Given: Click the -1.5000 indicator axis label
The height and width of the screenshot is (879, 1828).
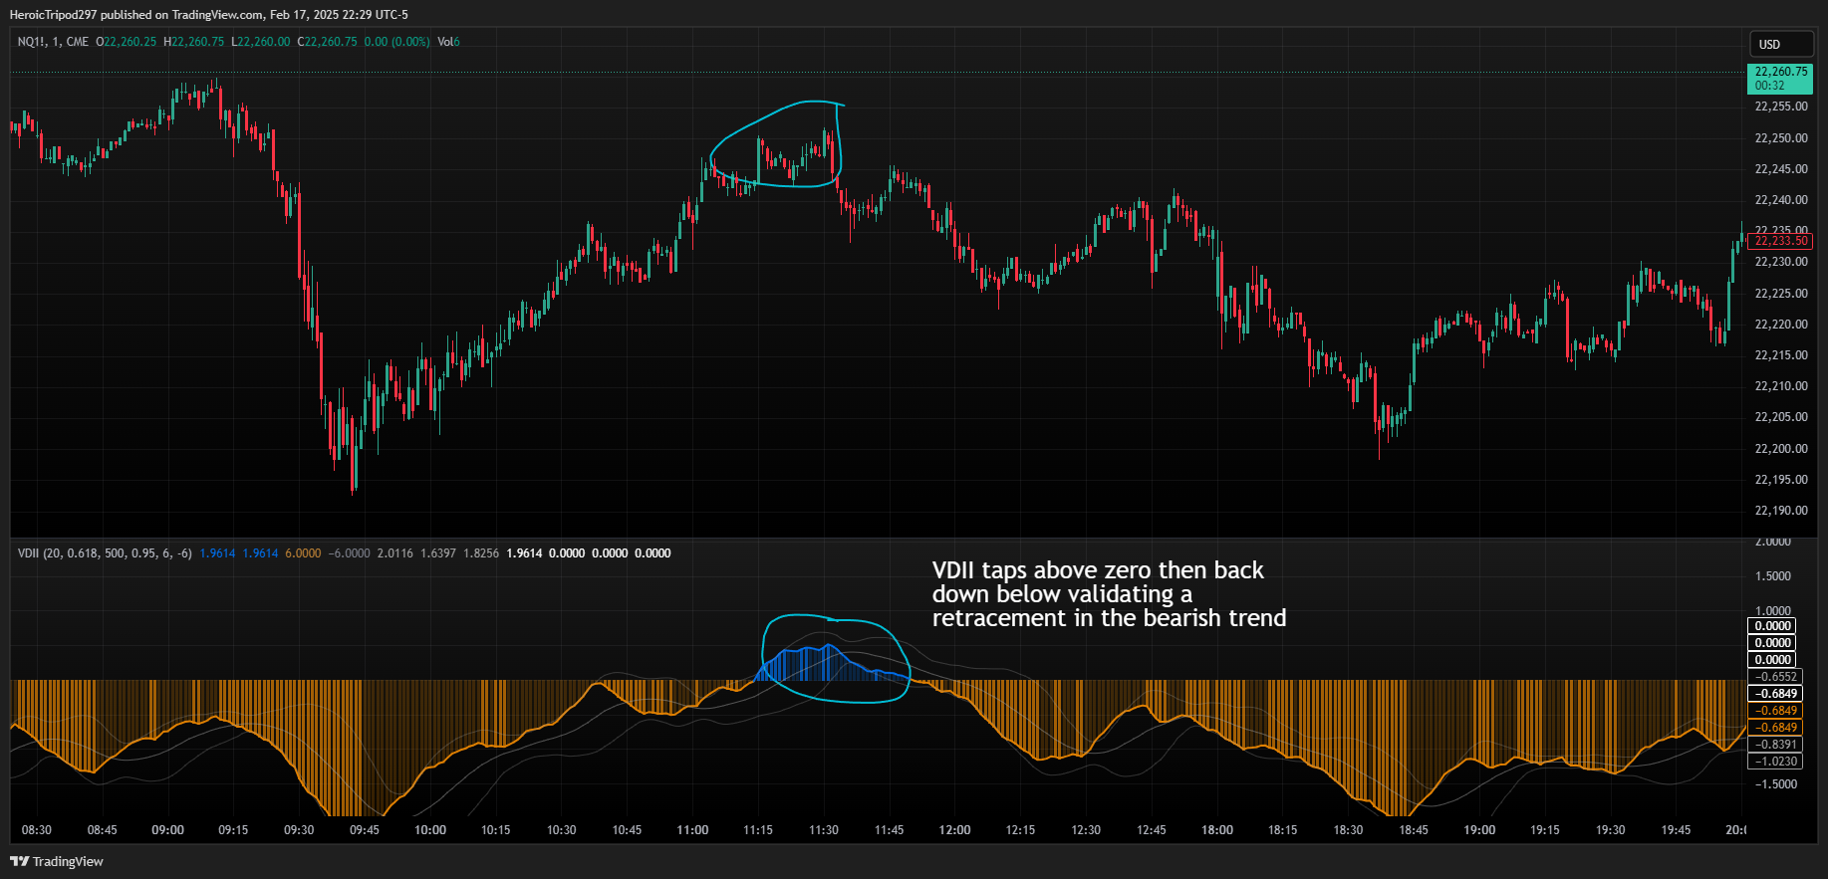Looking at the screenshot, I should (1775, 784).
